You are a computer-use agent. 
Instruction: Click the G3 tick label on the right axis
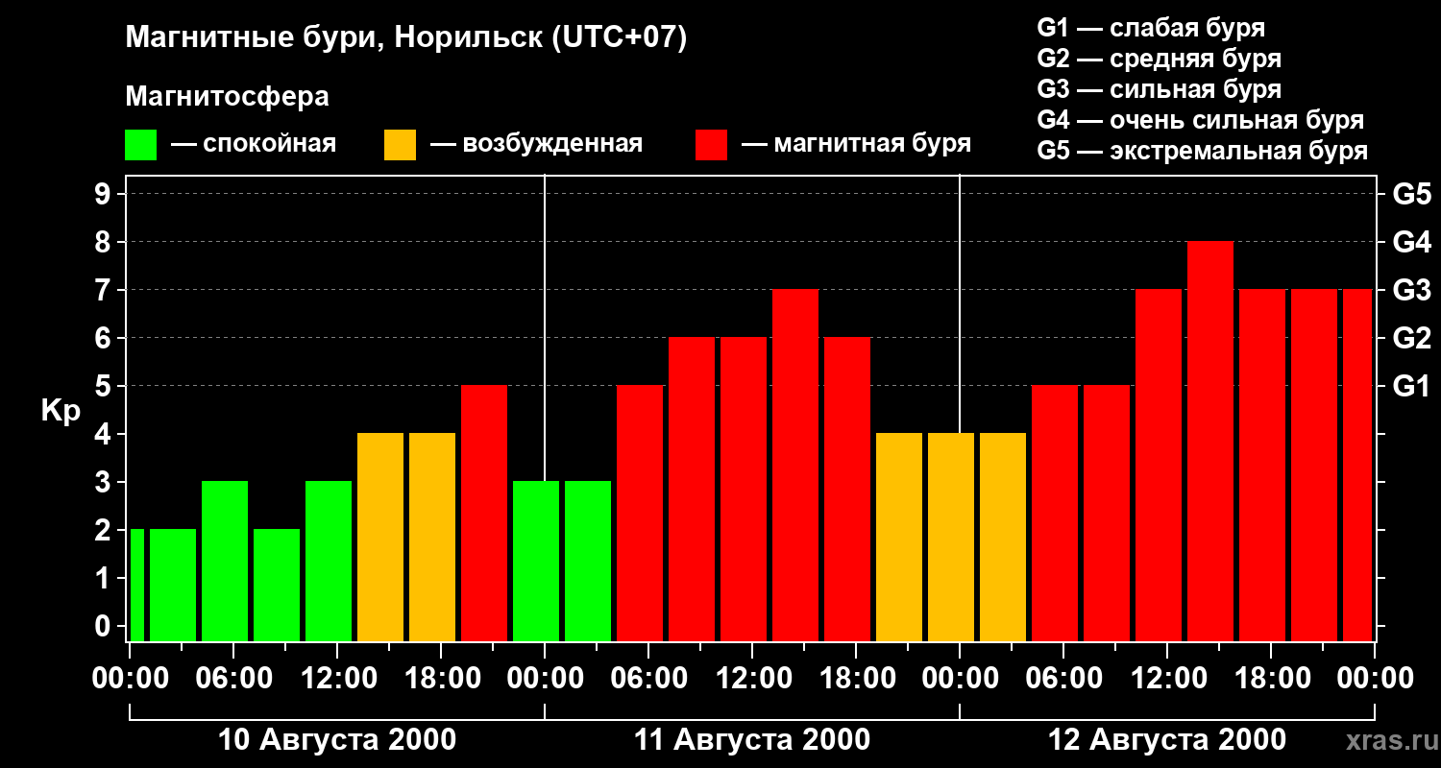[x=1411, y=290]
